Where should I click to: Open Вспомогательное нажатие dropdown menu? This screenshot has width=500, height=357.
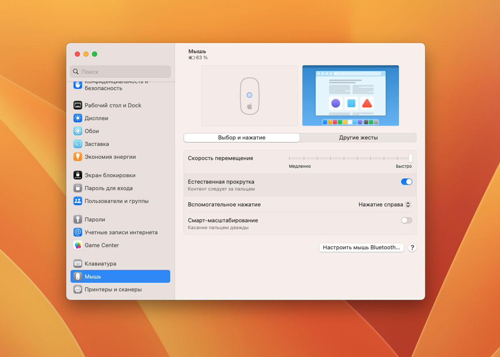[x=385, y=205]
